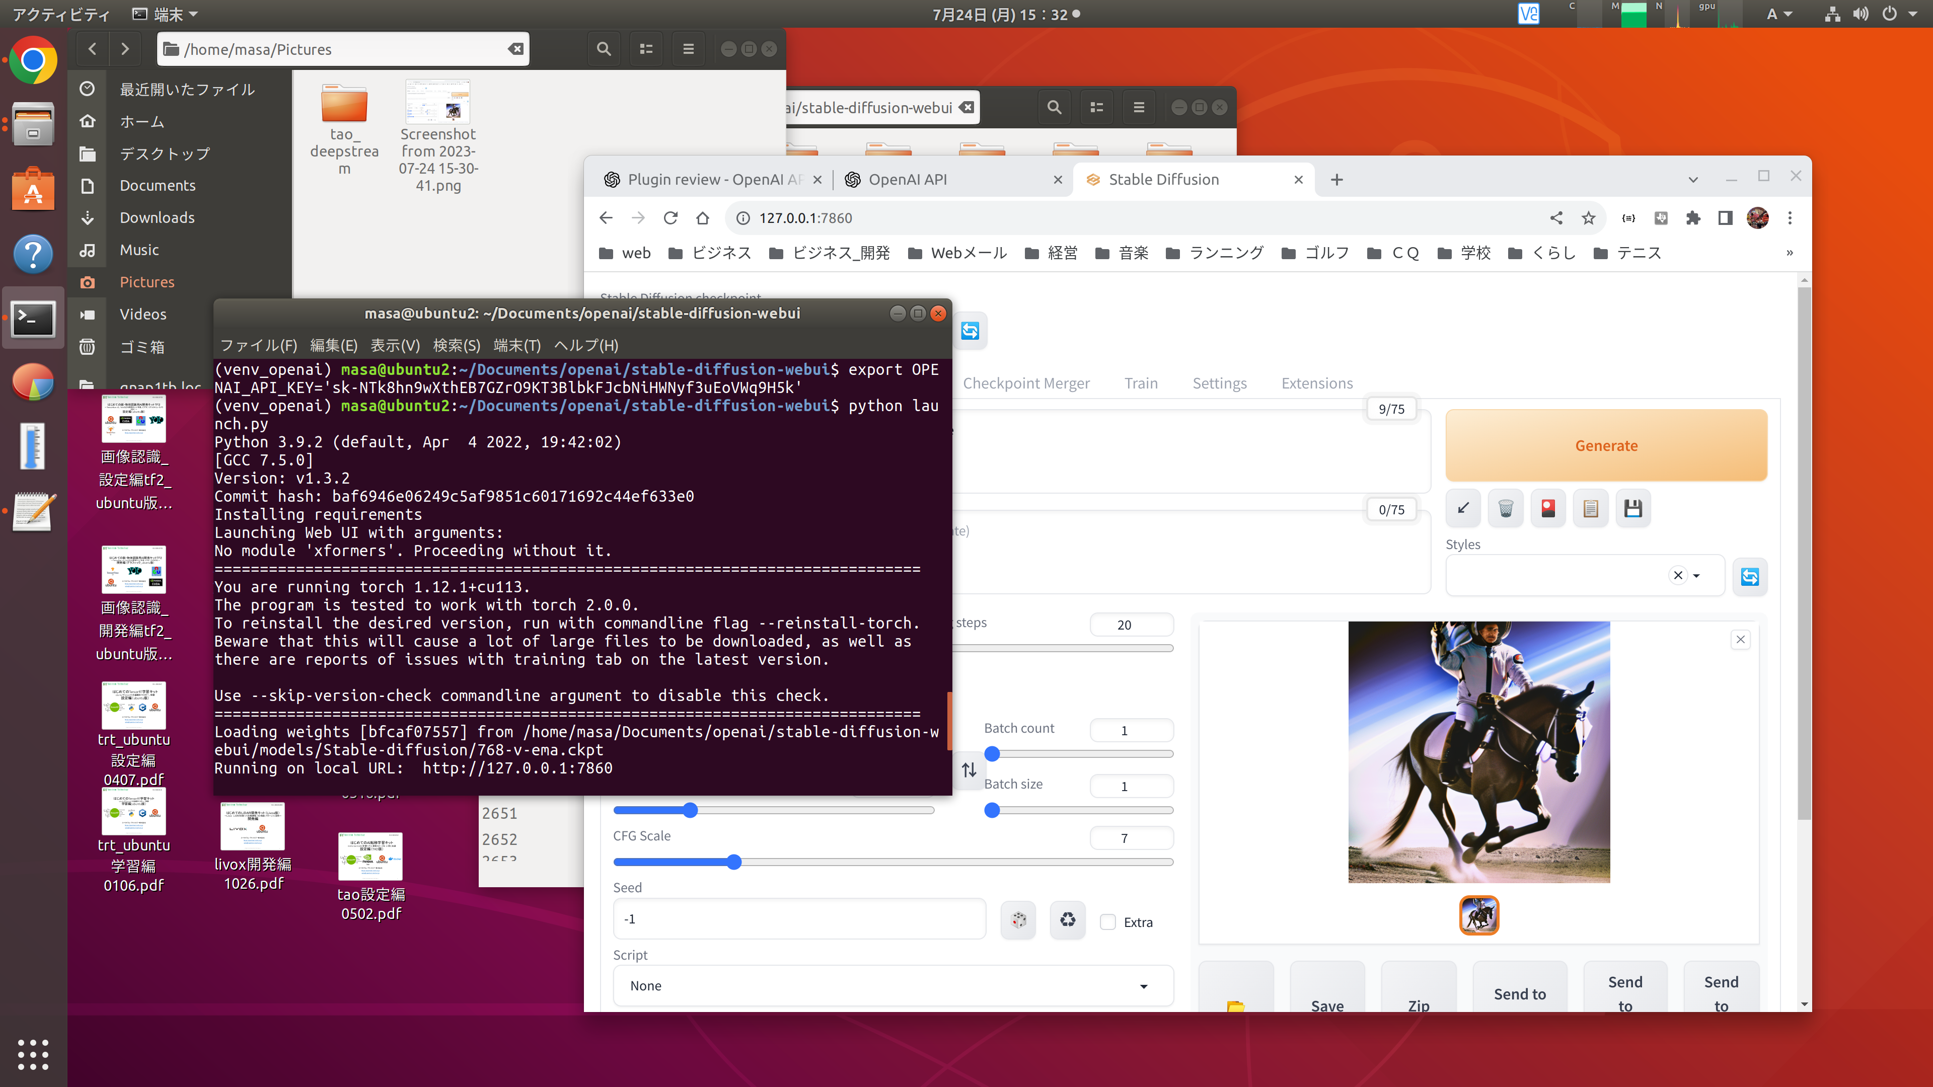Click the Save button below the image
Viewport: 1933px width, 1087px height.
pyautogui.click(x=1327, y=987)
